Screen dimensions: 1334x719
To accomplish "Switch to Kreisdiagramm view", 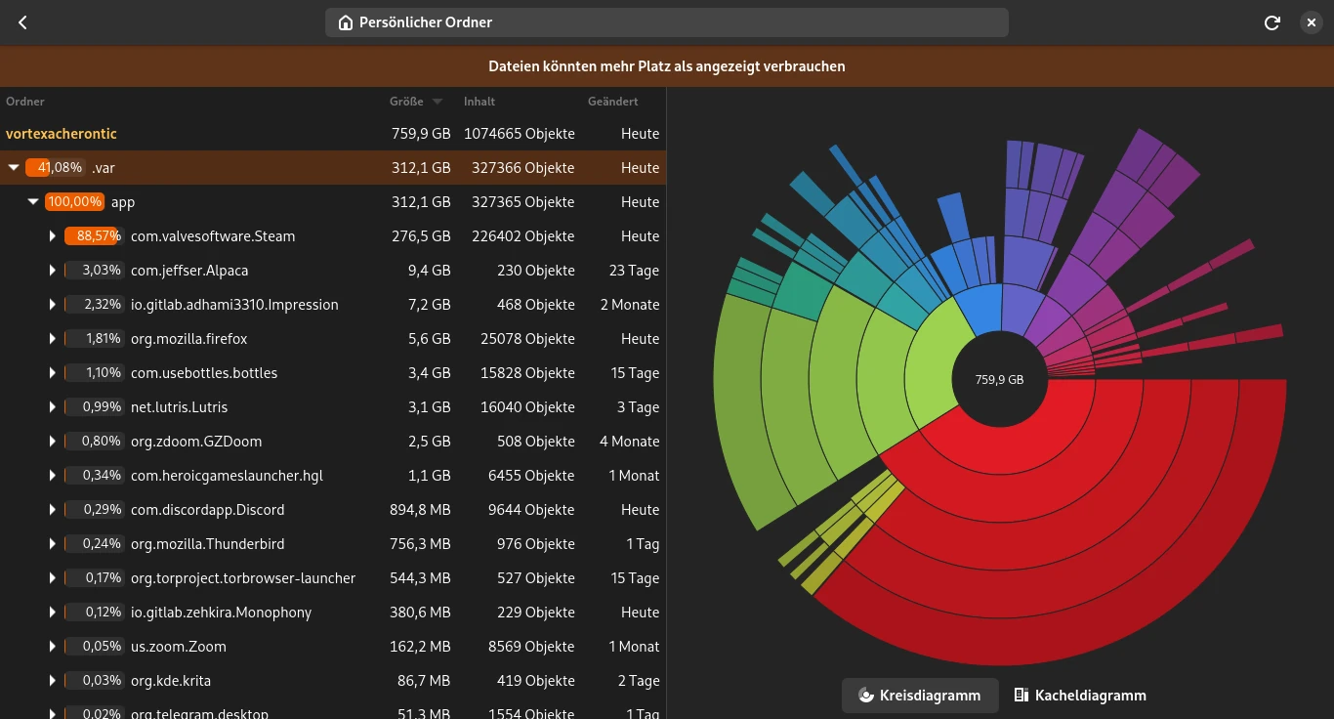I will [x=919, y=696].
